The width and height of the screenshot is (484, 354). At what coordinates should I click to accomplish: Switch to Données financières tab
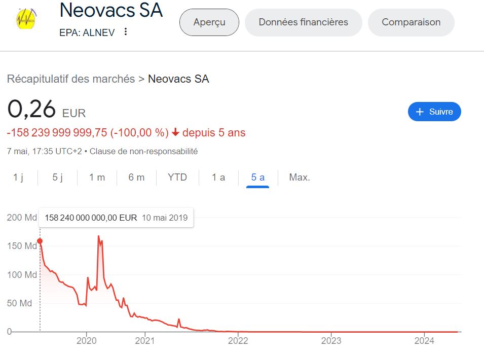click(x=303, y=22)
